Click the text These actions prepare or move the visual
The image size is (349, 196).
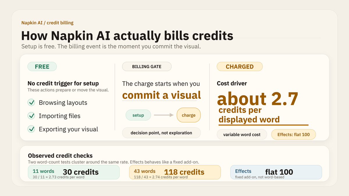point(68,90)
